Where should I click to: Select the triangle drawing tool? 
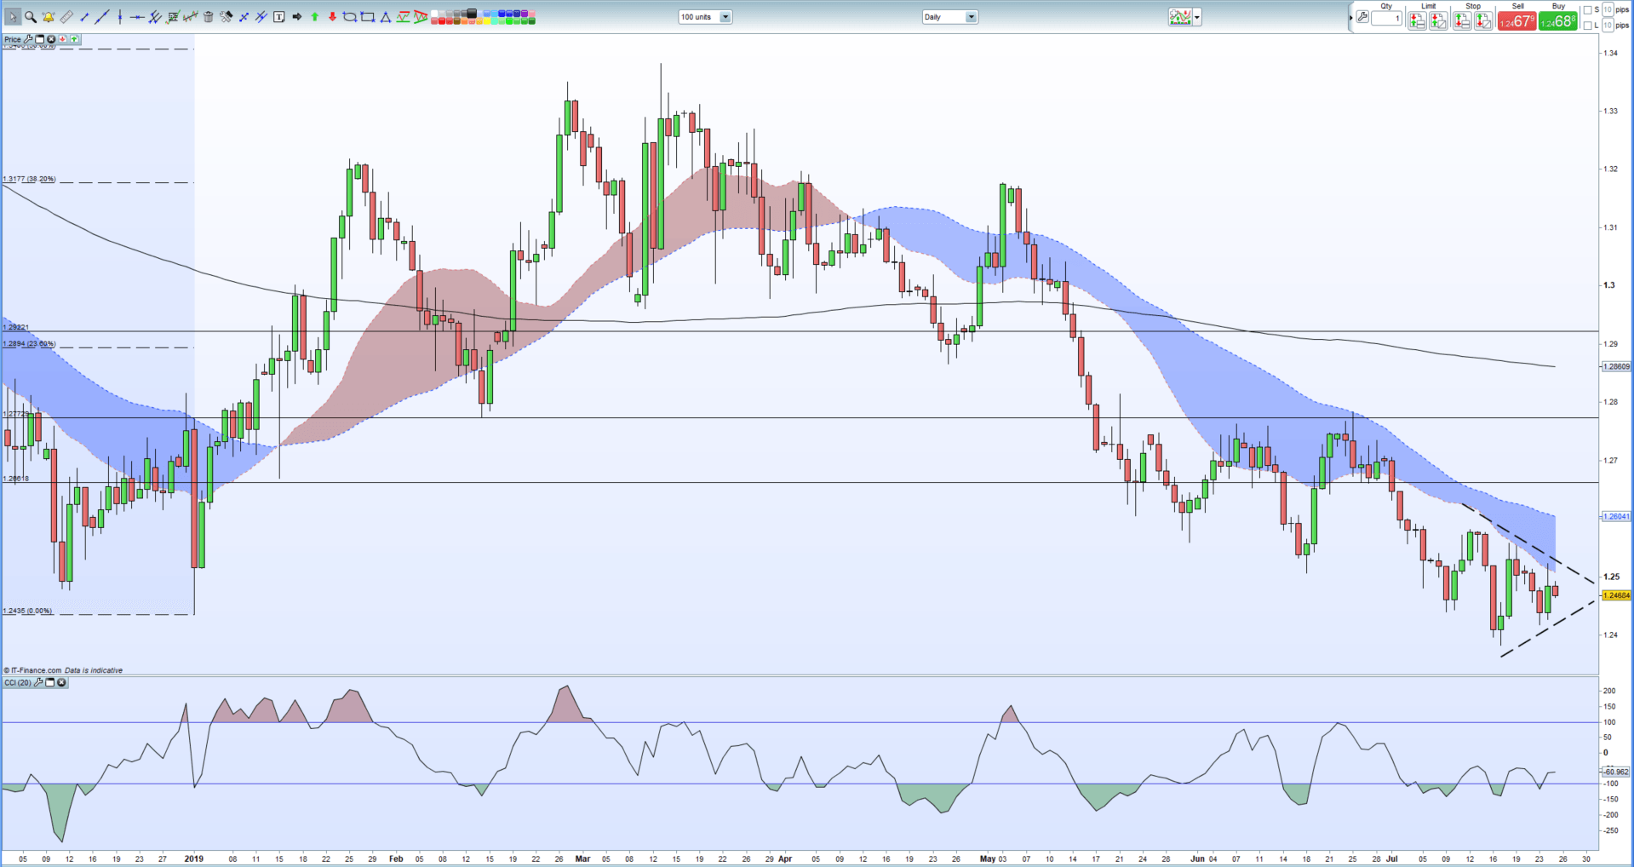pos(386,17)
